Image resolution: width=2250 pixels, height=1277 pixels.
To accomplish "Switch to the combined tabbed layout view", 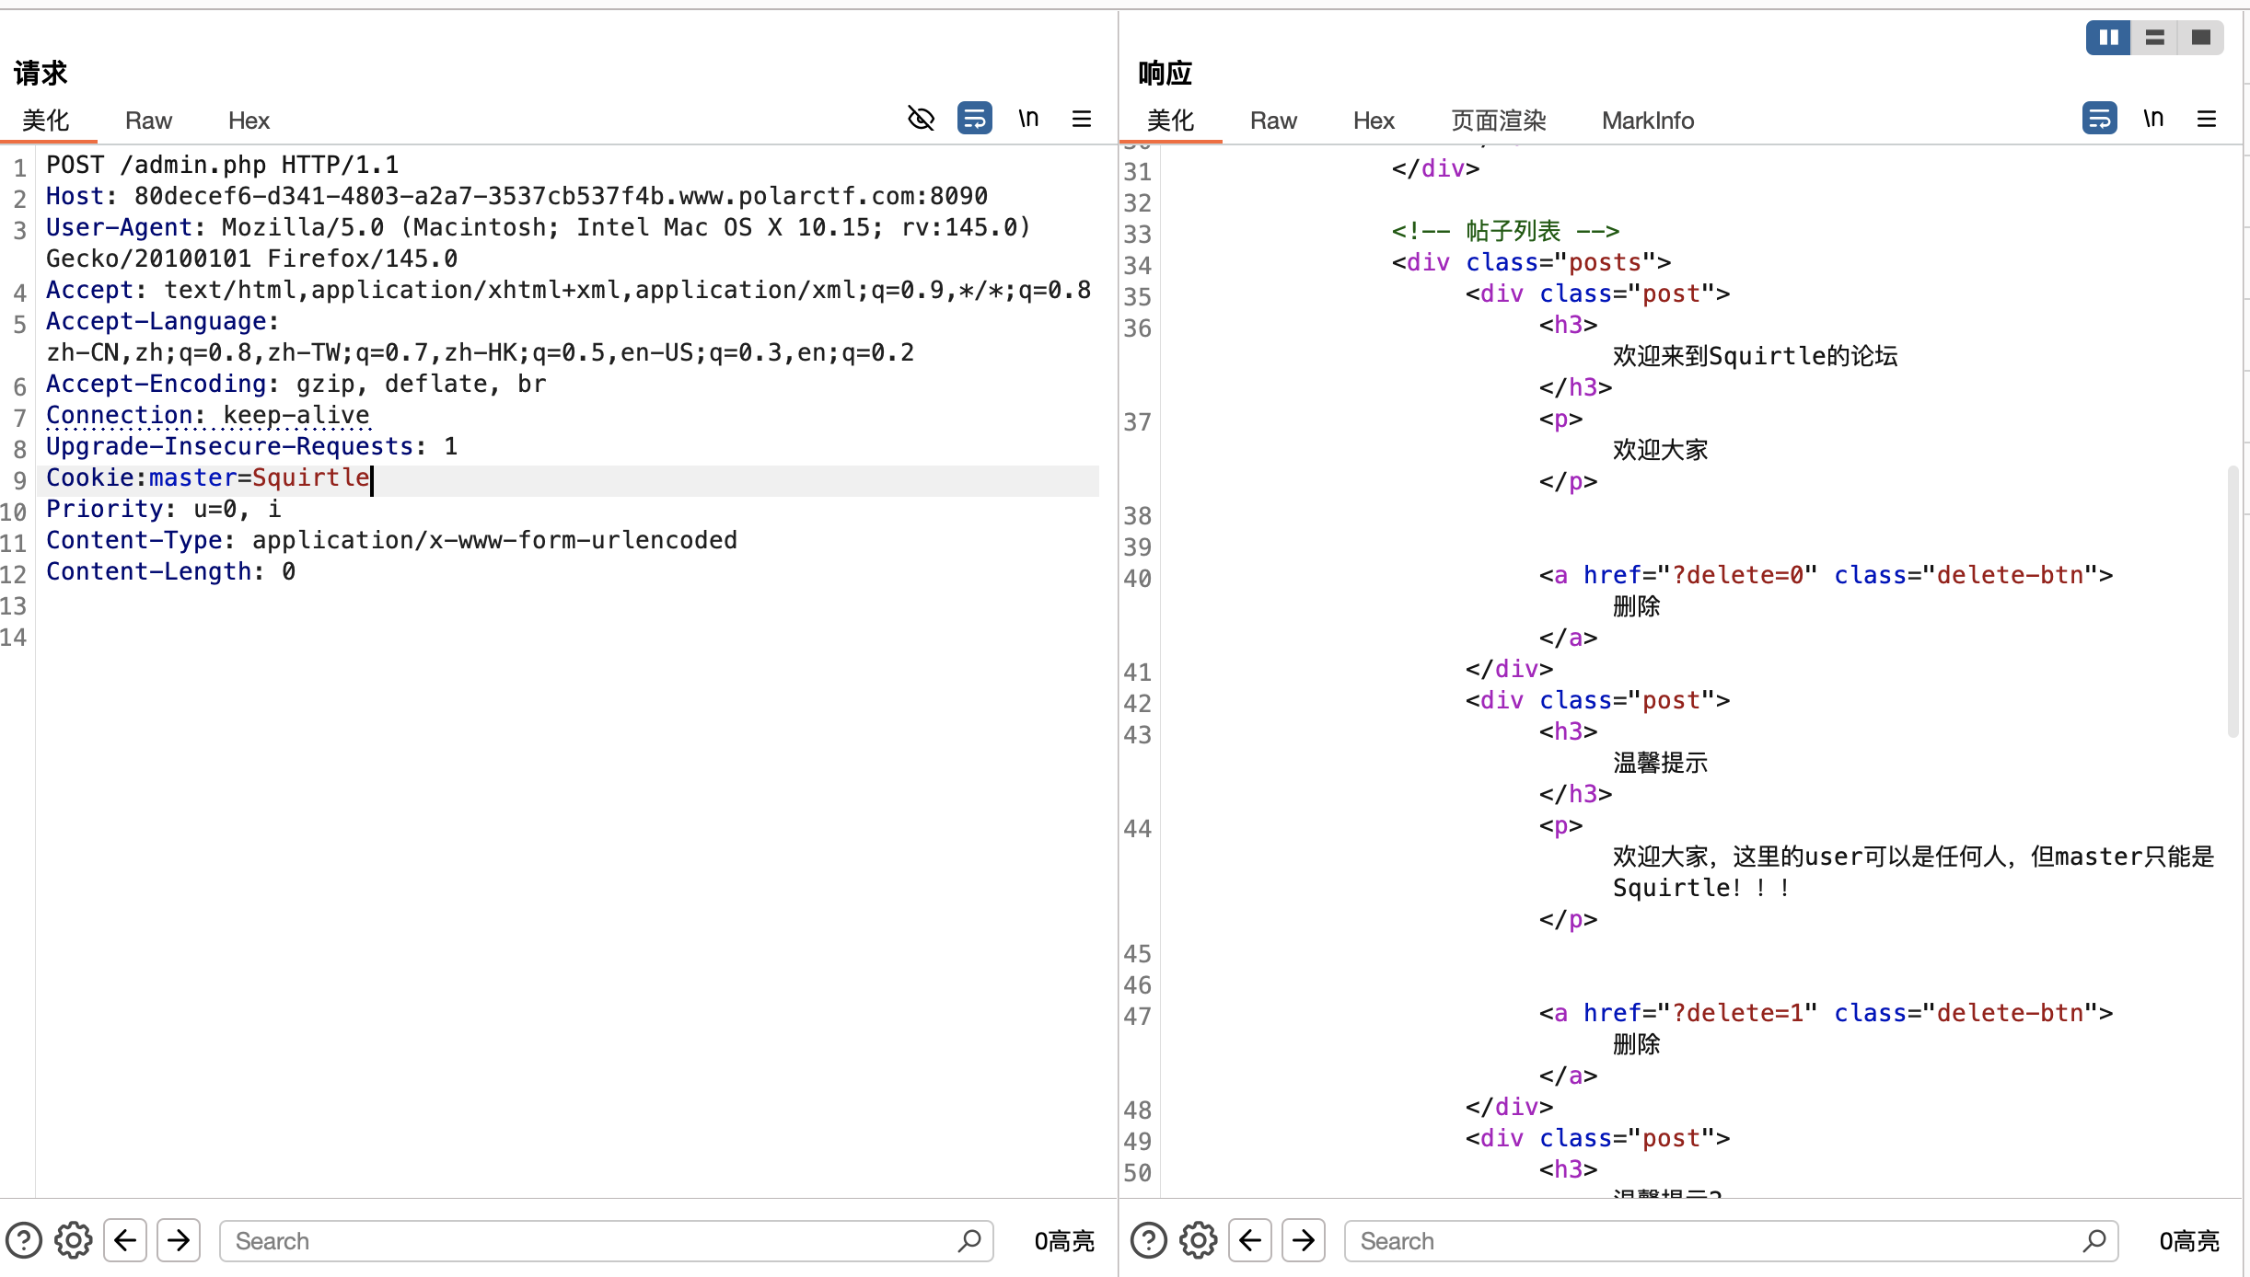I will [2201, 38].
